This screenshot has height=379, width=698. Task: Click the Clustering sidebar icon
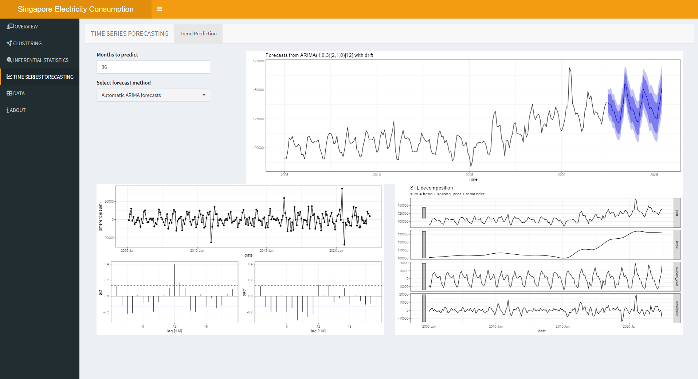point(9,43)
